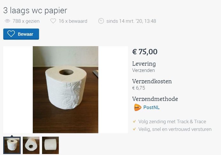Select the second thumbnail showing roll from above
This screenshot has height=155, width=221.
point(31,145)
